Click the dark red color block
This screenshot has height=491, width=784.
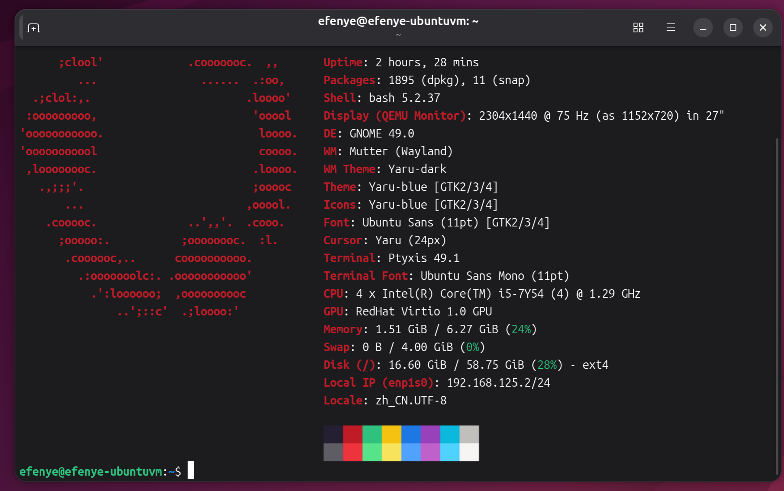click(x=353, y=434)
